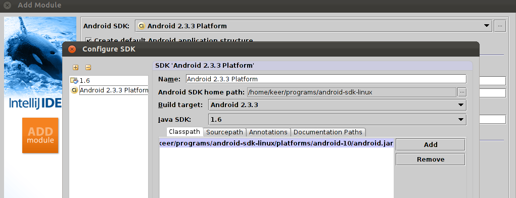Click the ADD module orange badge
Image resolution: width=516 pixels, height=198 pixels.
point(40,135)
